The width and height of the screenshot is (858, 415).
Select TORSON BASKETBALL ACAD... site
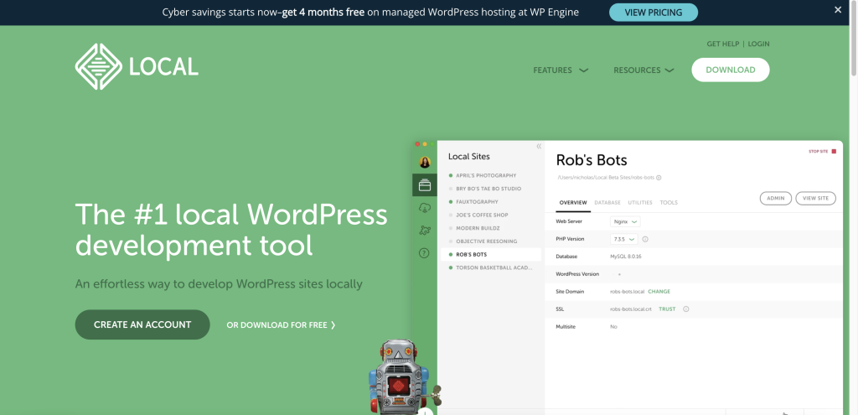click(x=491, y=267)
